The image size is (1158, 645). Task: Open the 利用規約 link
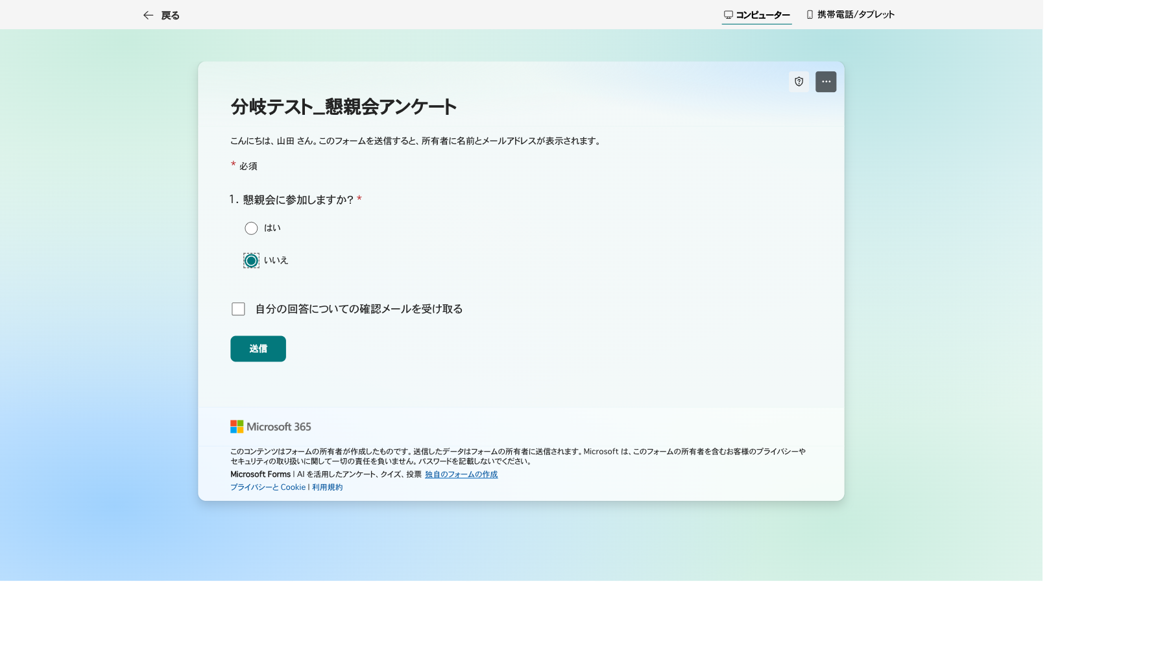[x=327, y=487]
